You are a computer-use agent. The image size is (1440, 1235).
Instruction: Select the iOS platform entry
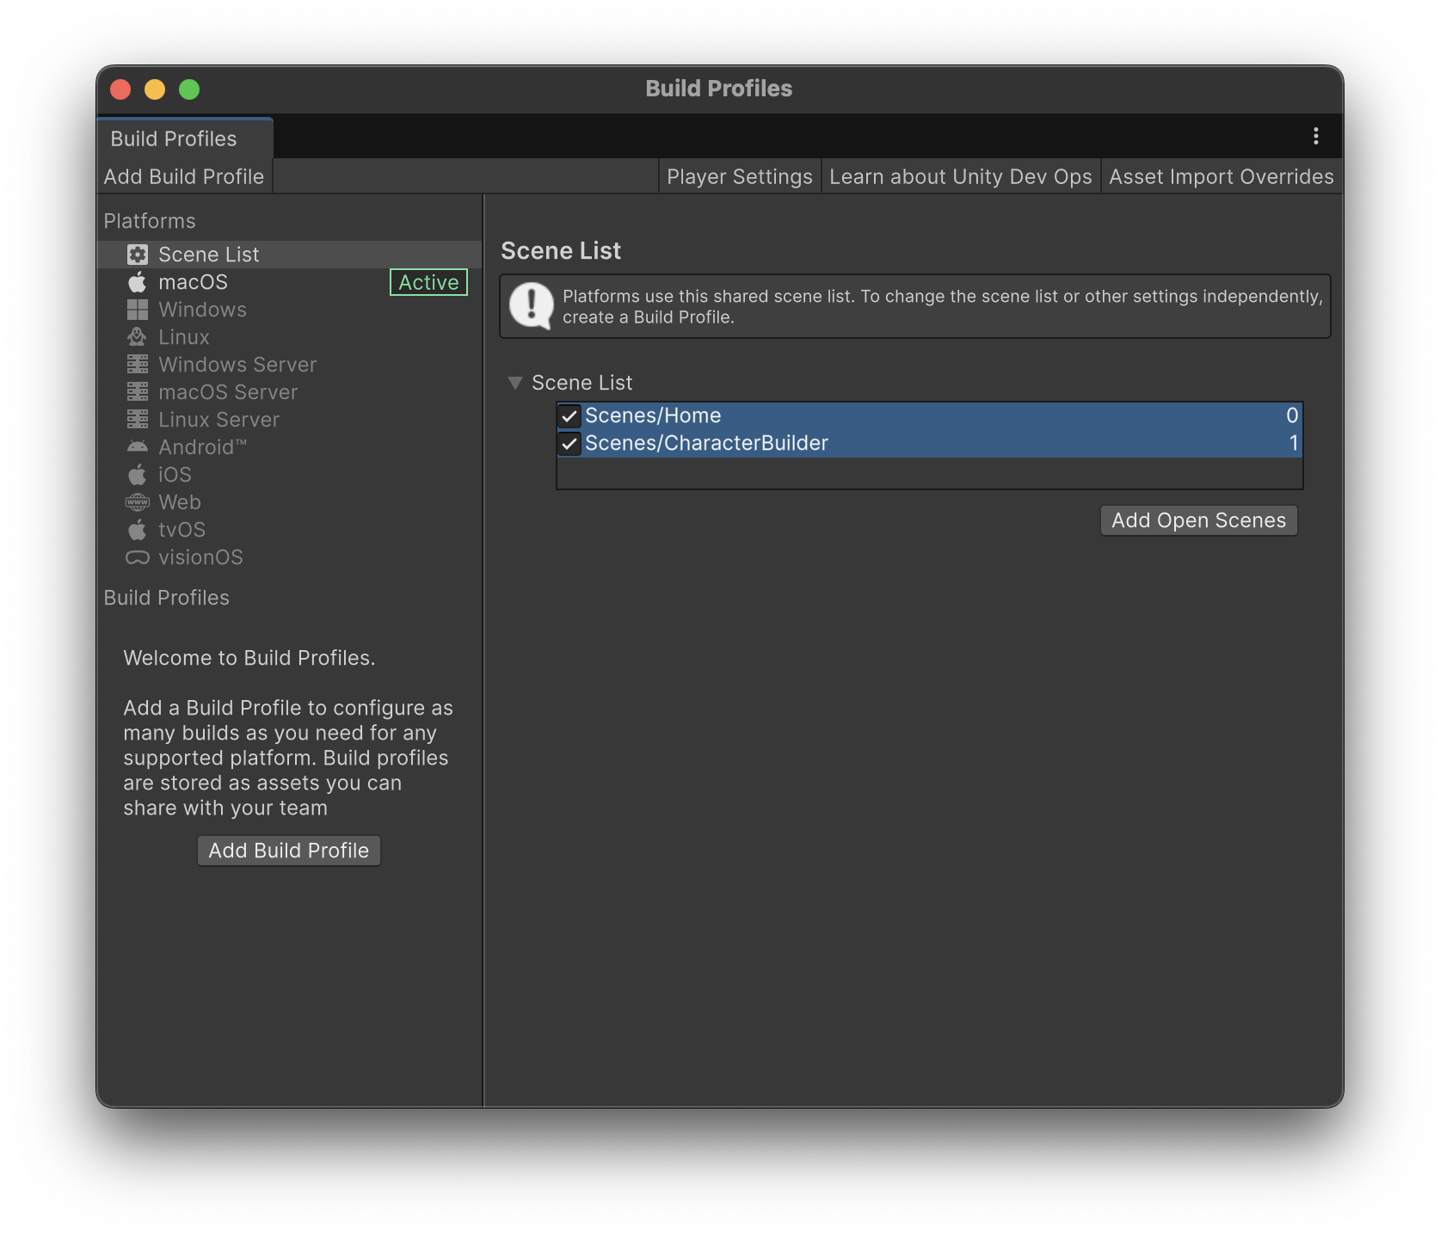coord(175,475)
